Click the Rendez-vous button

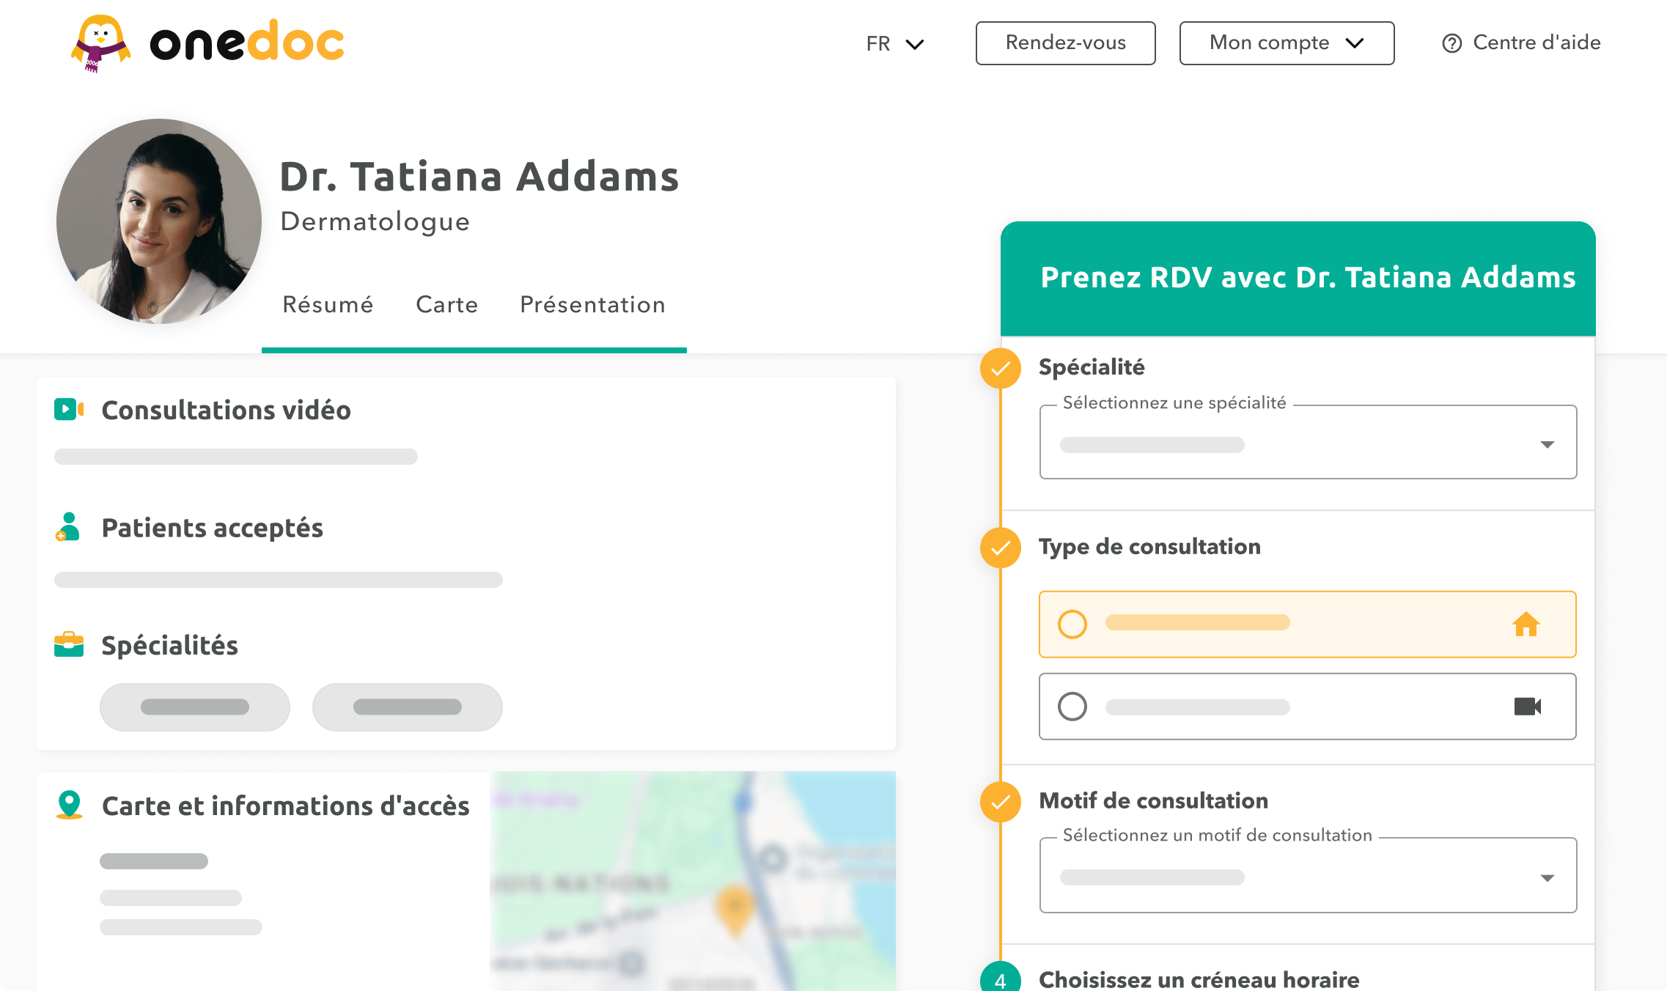click(x=1065, y=43)
